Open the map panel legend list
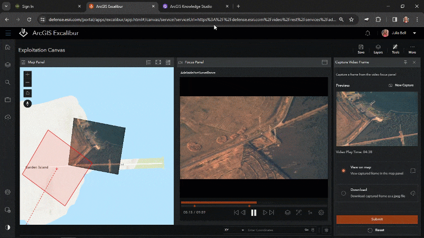 pos(148,62)
